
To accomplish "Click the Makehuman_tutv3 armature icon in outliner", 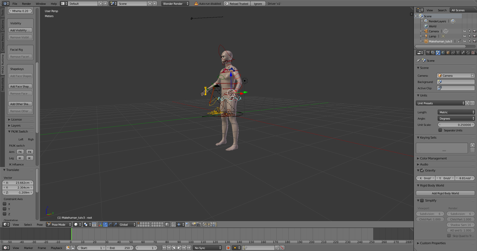I will tap(426, 41).
